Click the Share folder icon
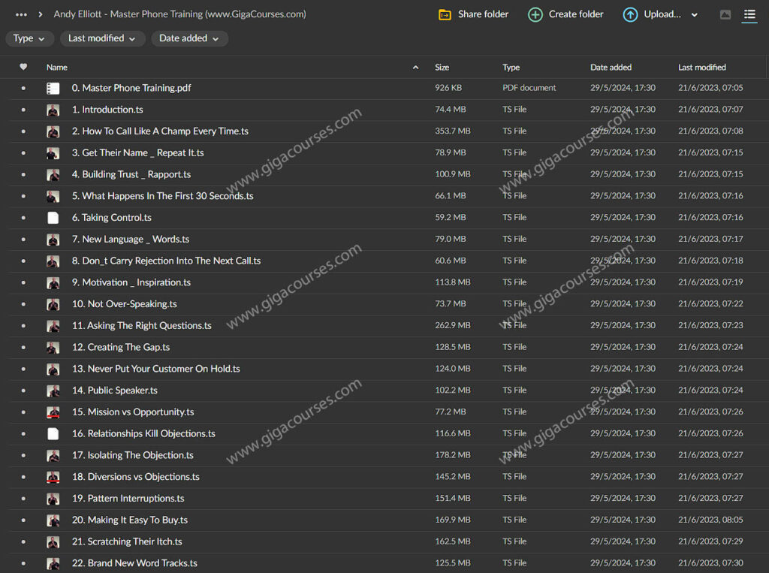 click(x=445, y=14)
